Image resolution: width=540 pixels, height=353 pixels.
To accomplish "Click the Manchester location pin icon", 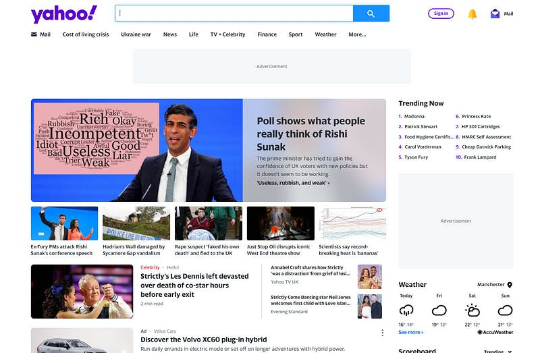I will (510, 285).
